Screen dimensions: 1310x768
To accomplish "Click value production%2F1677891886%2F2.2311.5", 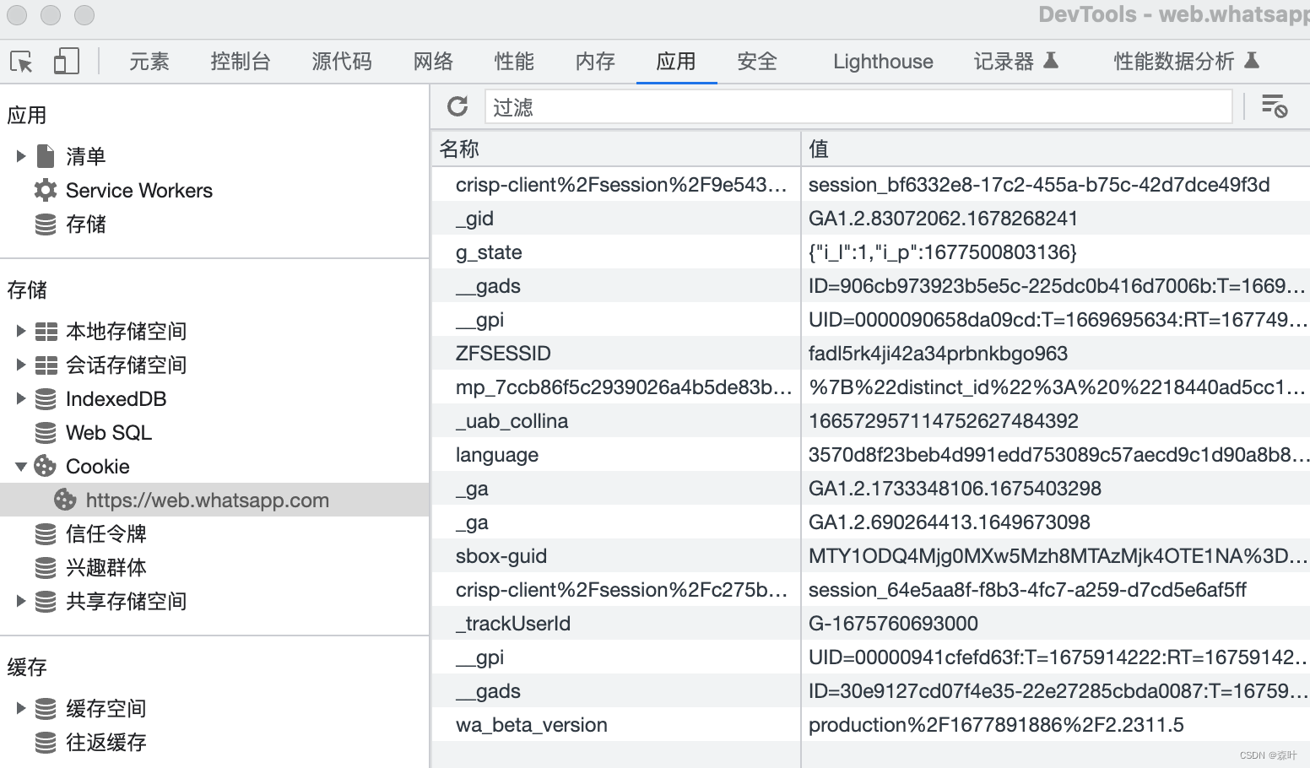I will coord(996,725).
